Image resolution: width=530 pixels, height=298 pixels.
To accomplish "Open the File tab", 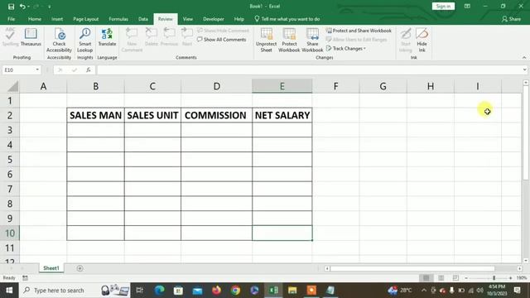I will coord(11,19).
